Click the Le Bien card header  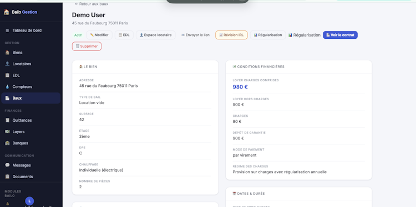(x=145, y=67)
